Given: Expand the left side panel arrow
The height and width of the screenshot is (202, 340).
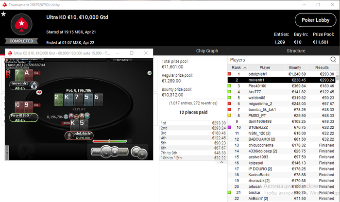Looking at the screenshot, I should pos(7,152).
